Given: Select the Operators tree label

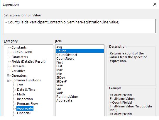Looking at the screenshot, I should tap(19, 76).
